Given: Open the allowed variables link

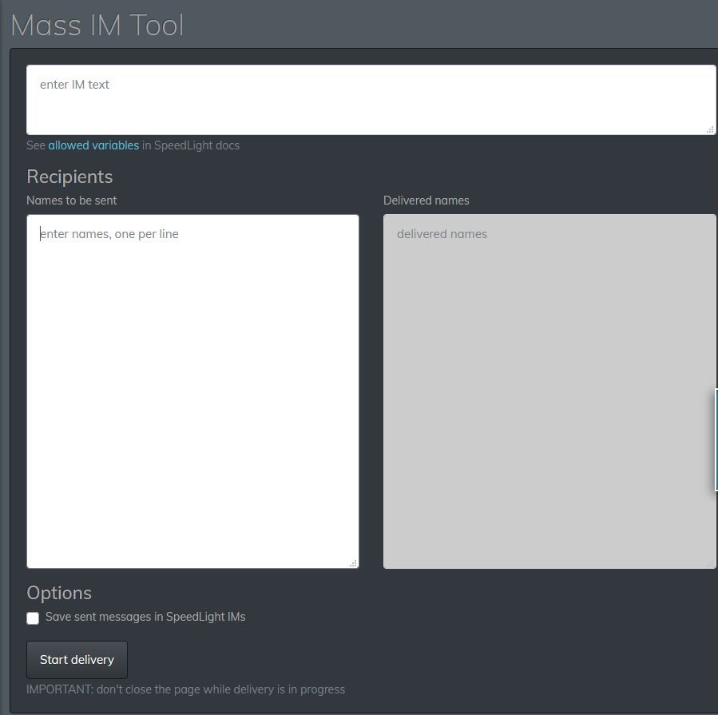Looking at the screenshot, I should [x=93, y=145].
